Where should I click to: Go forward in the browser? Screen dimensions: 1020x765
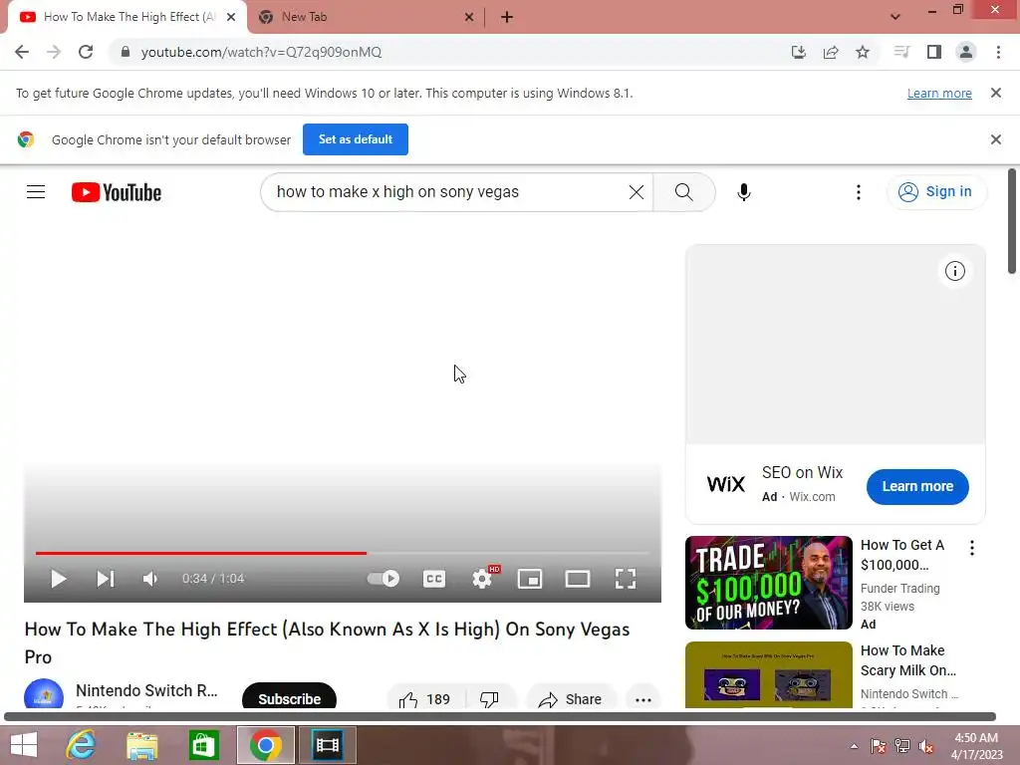[54, 52]
